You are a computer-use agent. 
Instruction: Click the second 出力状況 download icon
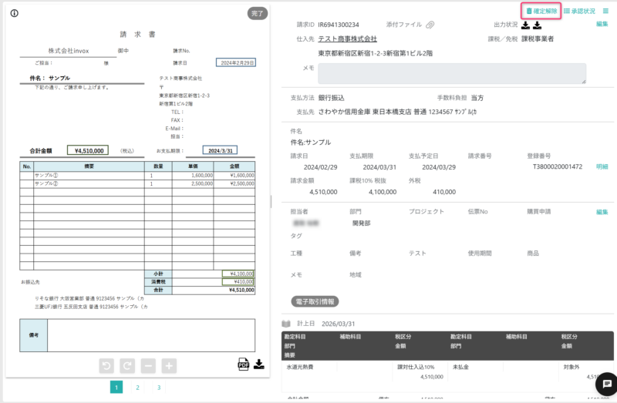pyautogui.click(x=538, y=25)
